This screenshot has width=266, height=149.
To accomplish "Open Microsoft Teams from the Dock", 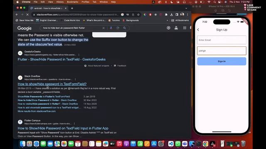I will (185, 144).
